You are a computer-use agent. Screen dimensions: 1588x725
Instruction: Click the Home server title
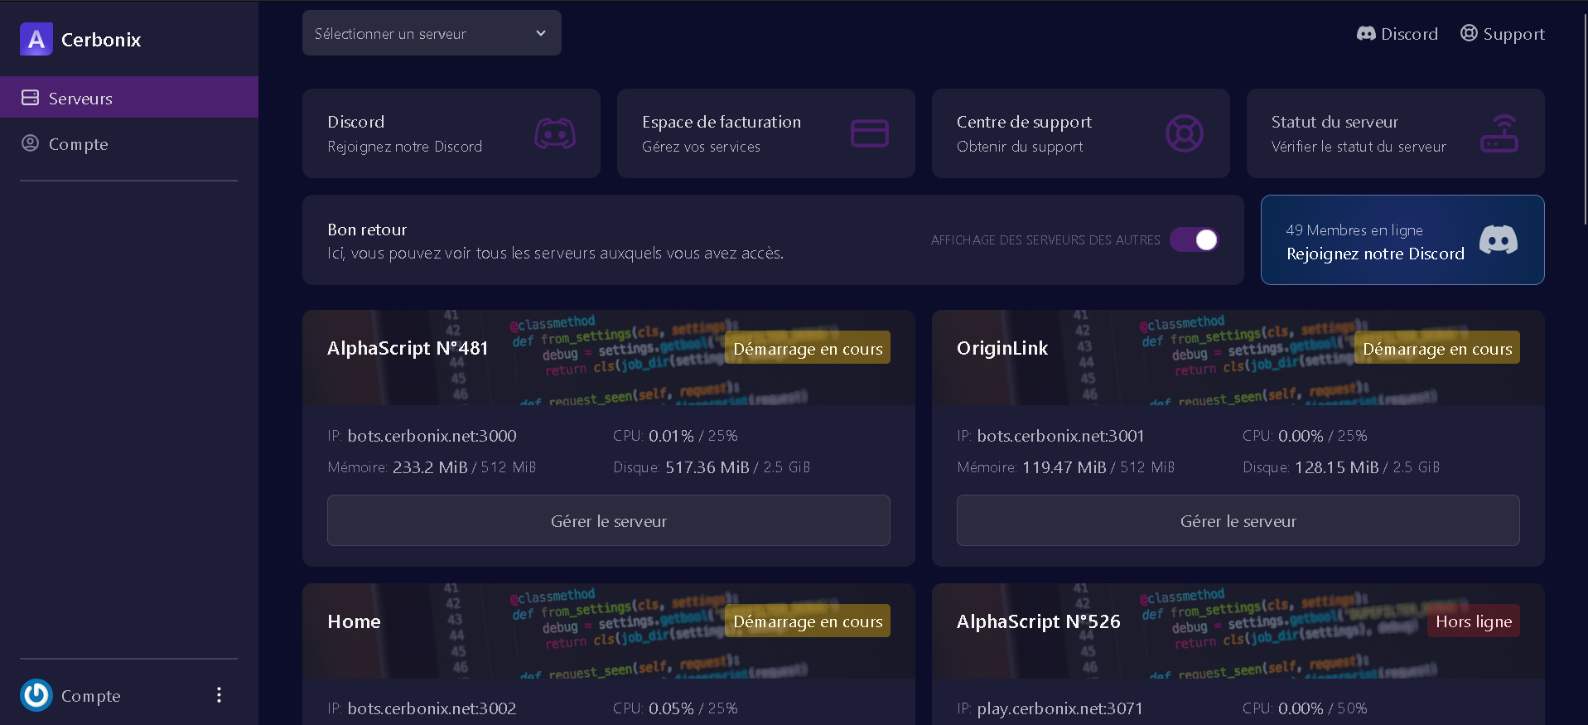(354, 621)
